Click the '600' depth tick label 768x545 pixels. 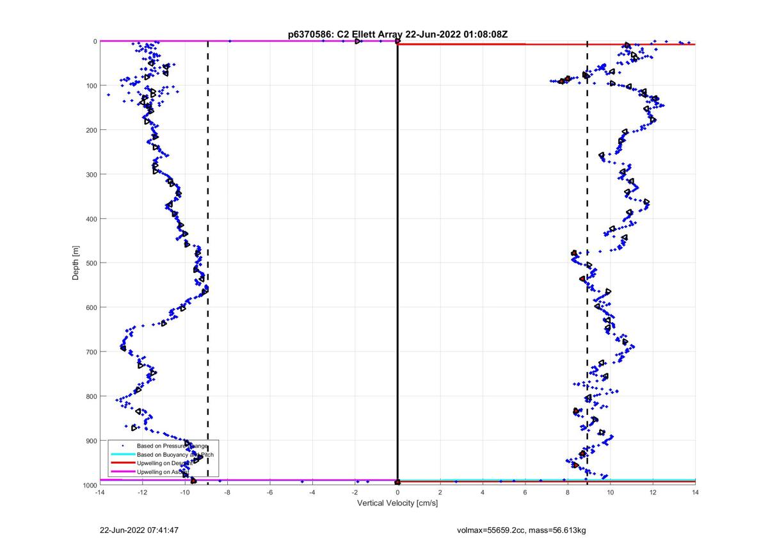coord(90,307)
